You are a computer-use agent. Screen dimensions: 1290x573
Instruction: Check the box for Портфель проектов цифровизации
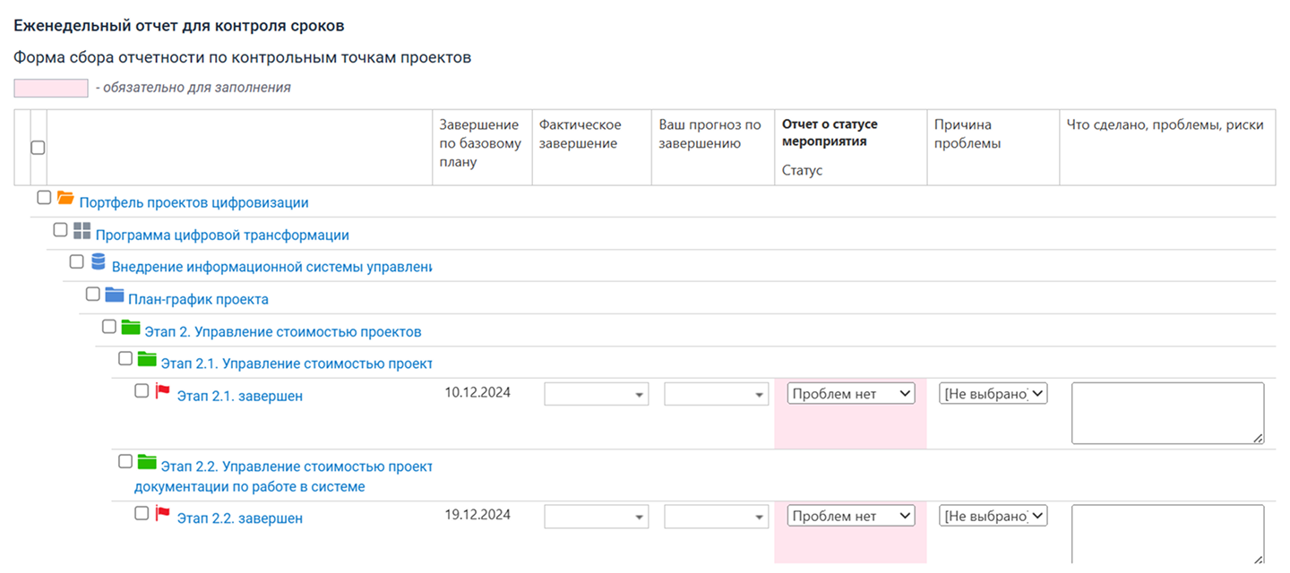click(44, 198)
